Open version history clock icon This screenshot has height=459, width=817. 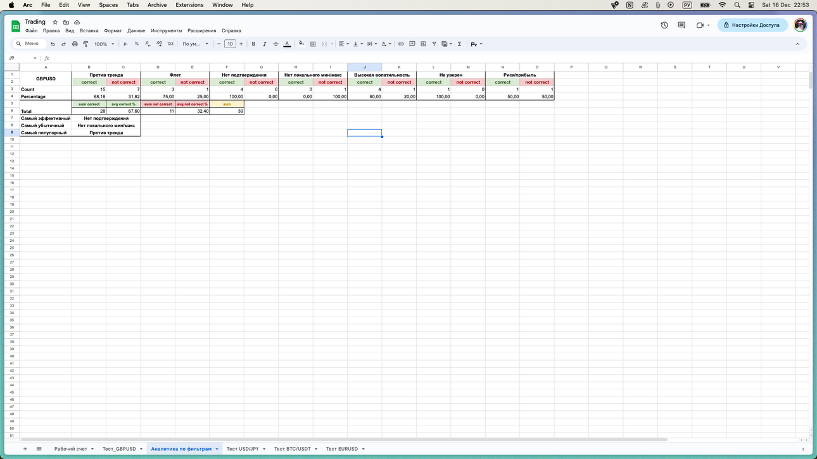click(664, 25)
